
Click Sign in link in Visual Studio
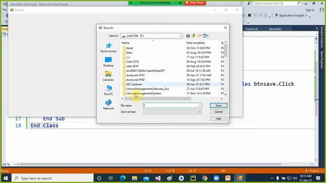310,10
